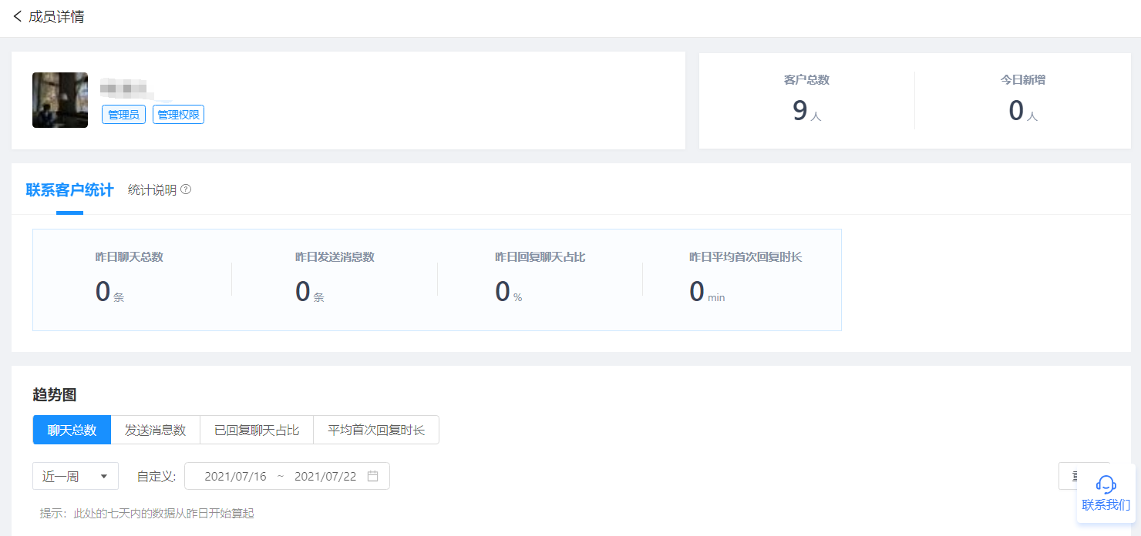Set start date 2021/07/16 field
This screenshot has height=536, width=1141.
pyautogui.click(x=235, y=476)
